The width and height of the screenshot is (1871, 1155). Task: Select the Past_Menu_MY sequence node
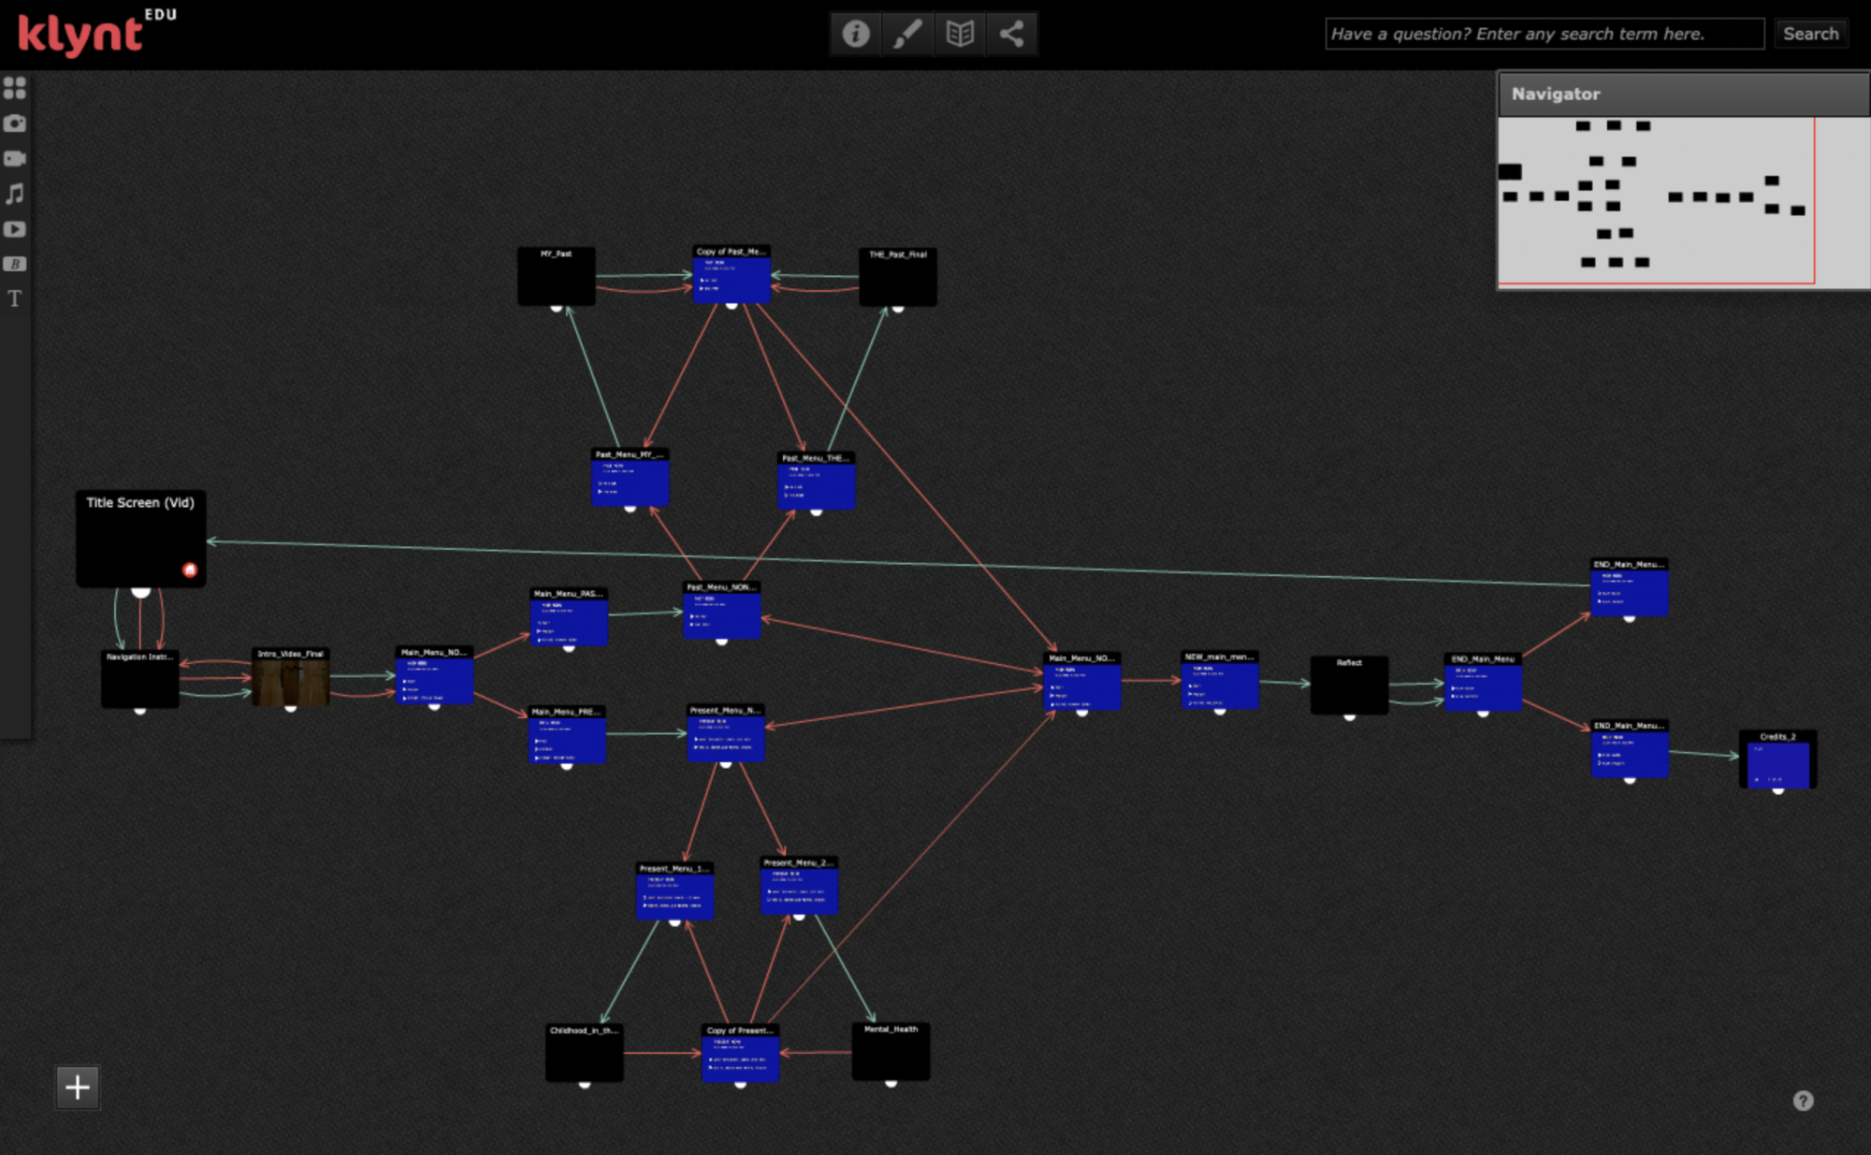pyautogui.click(x=631, y=477)
